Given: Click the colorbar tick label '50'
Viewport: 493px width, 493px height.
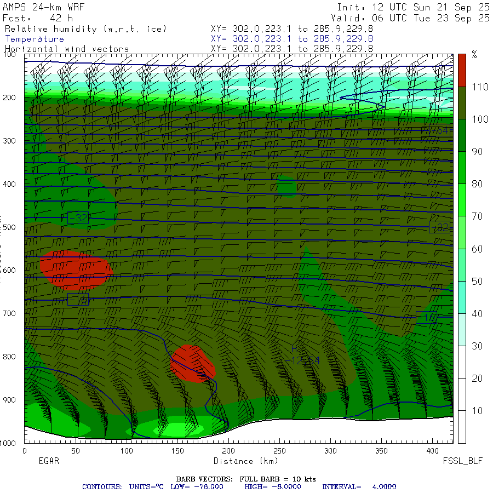Looking at the screenshot, I should 477,282.
